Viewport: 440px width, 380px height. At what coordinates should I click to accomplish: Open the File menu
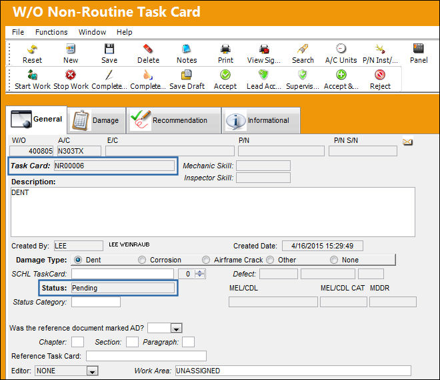tap(18, 32)
